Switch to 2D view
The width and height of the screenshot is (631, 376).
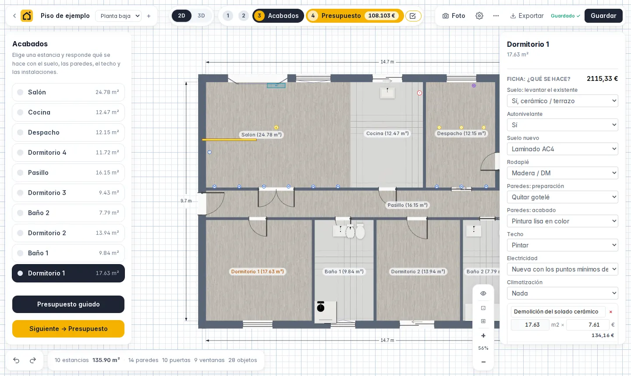[181, 16]
